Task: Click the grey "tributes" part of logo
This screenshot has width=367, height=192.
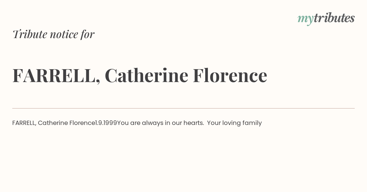Action: (334, 18)
